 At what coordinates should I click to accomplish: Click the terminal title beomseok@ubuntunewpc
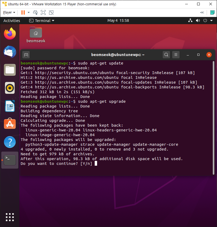(x=118, y=55)
